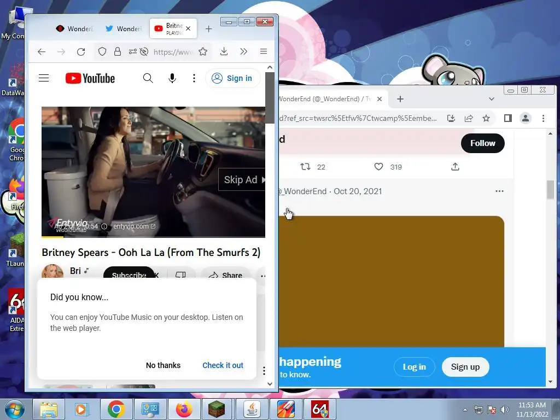The image size is (560, 420).
Task: Click Firefox page vertical scrollbar thumb
Action: point(270,97)
